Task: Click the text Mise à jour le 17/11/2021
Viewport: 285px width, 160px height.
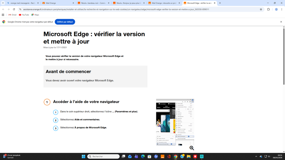Action: point(55,48)
